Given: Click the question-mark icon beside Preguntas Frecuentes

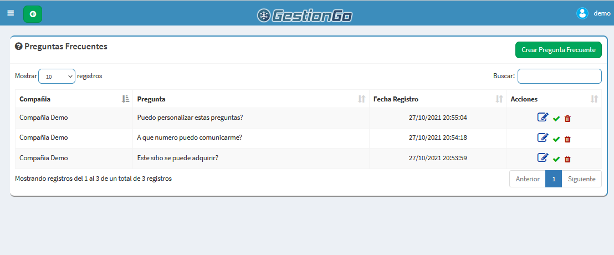Looking at the screenshot, I should [x=18, y=47].
